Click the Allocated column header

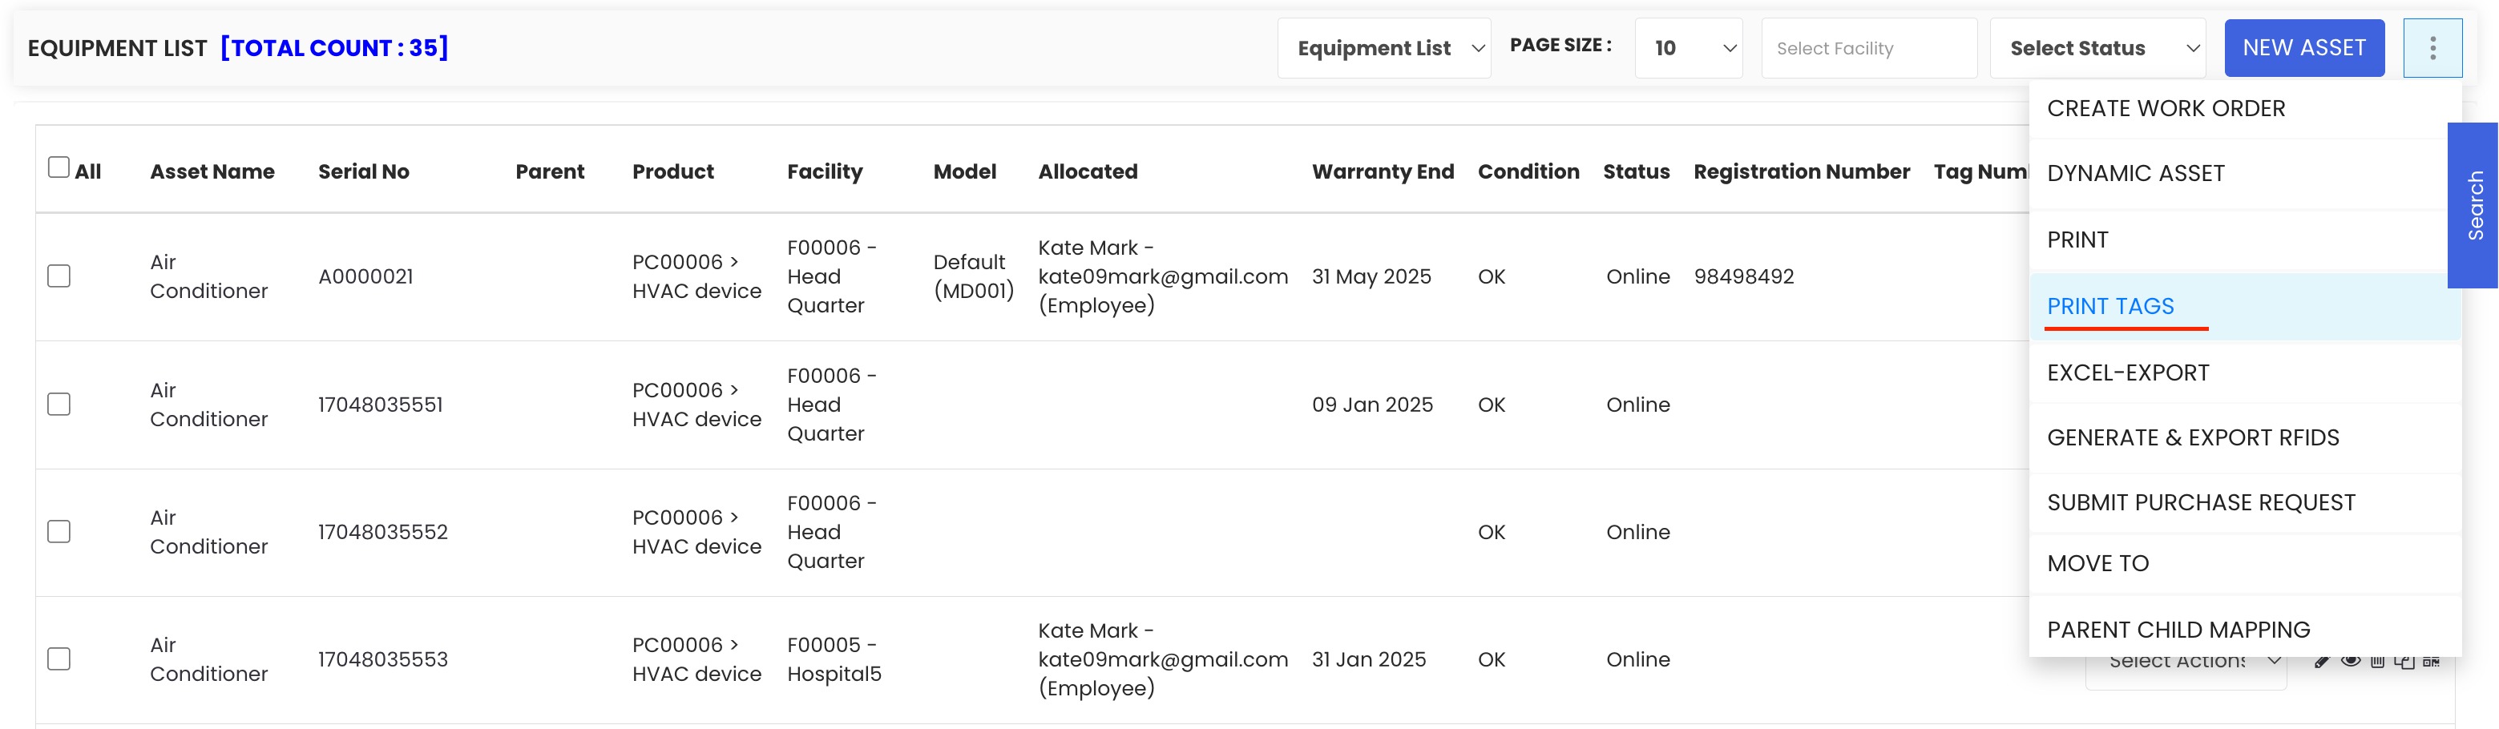tap(1088, 171)
